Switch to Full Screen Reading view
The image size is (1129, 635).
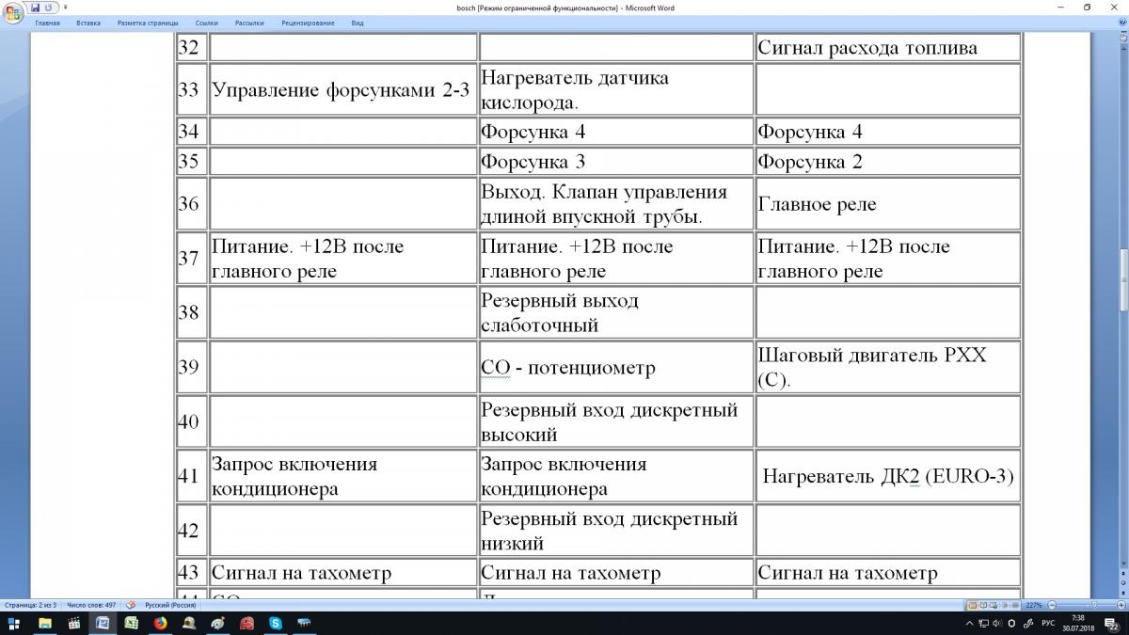(984, 605)
